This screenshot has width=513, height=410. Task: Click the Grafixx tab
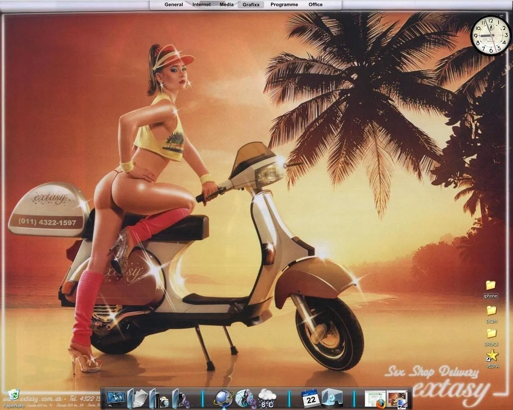(x=251, y=5)
